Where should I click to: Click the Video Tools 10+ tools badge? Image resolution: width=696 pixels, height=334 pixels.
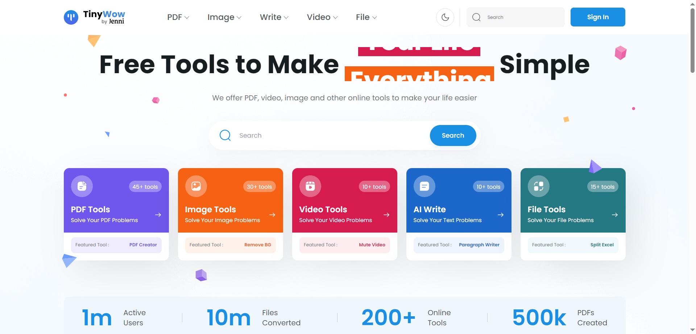[374, 187]
